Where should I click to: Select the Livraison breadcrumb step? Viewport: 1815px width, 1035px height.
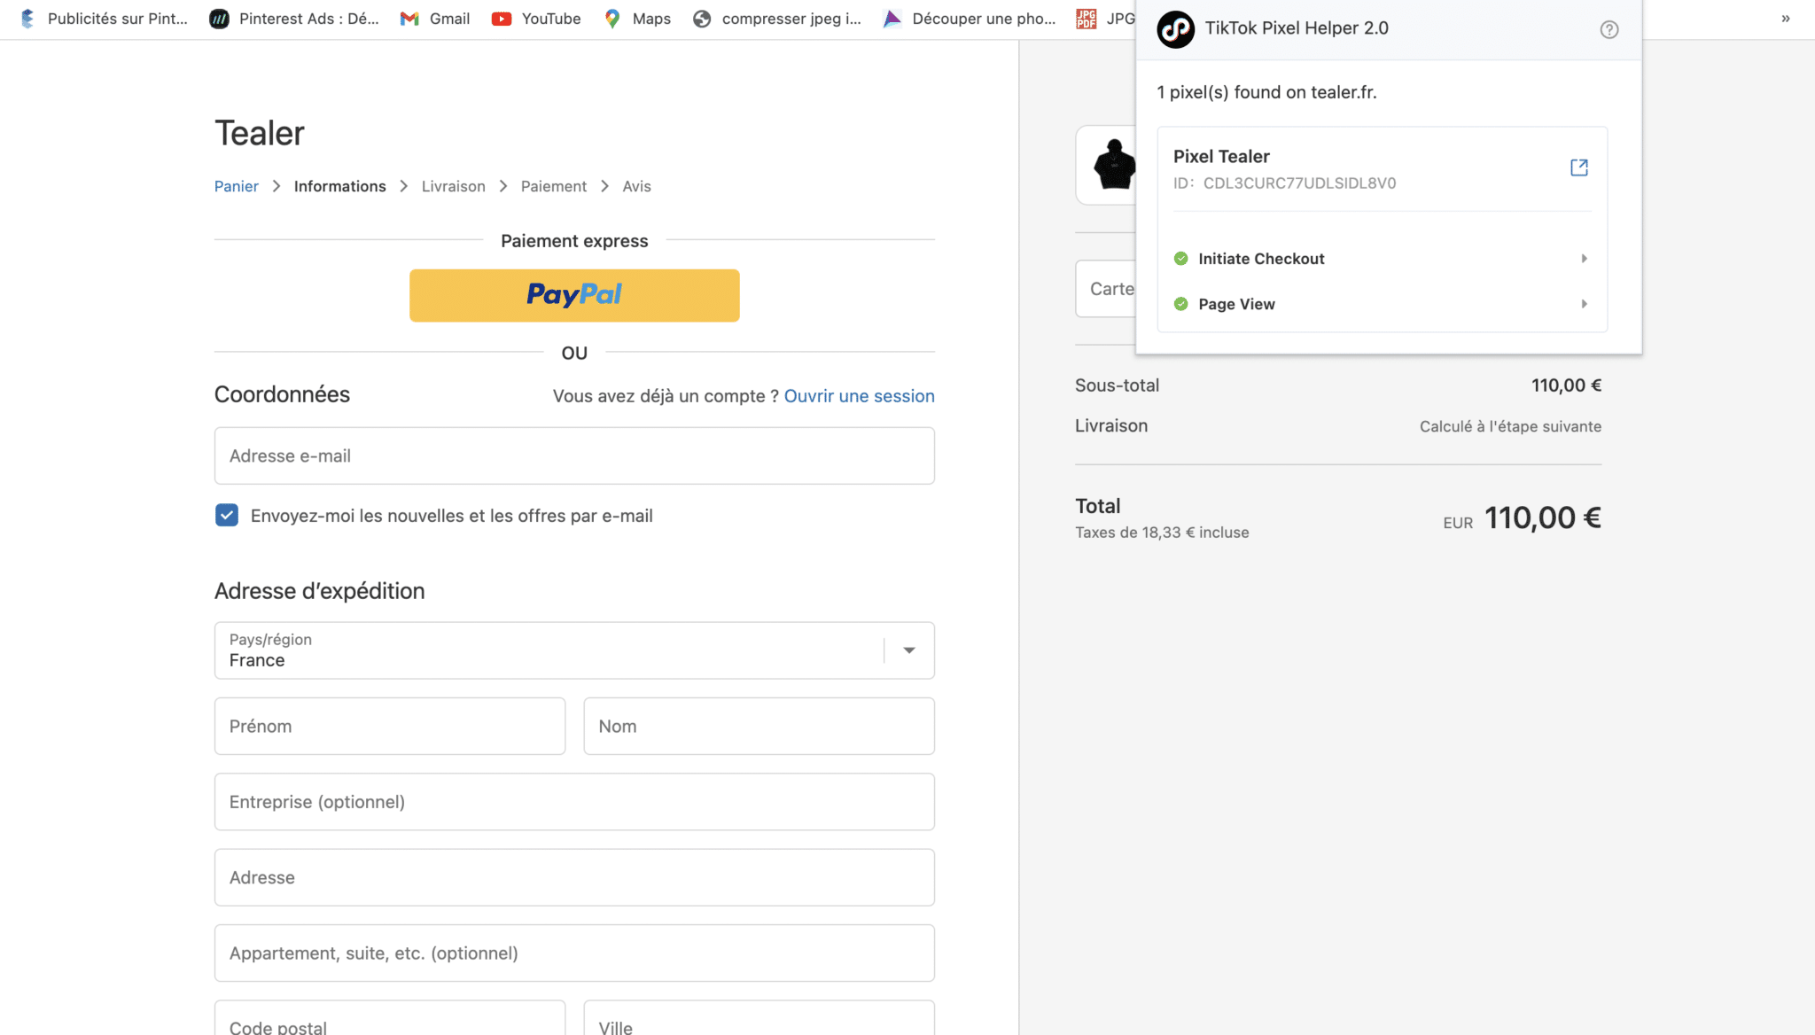point(453,186)
